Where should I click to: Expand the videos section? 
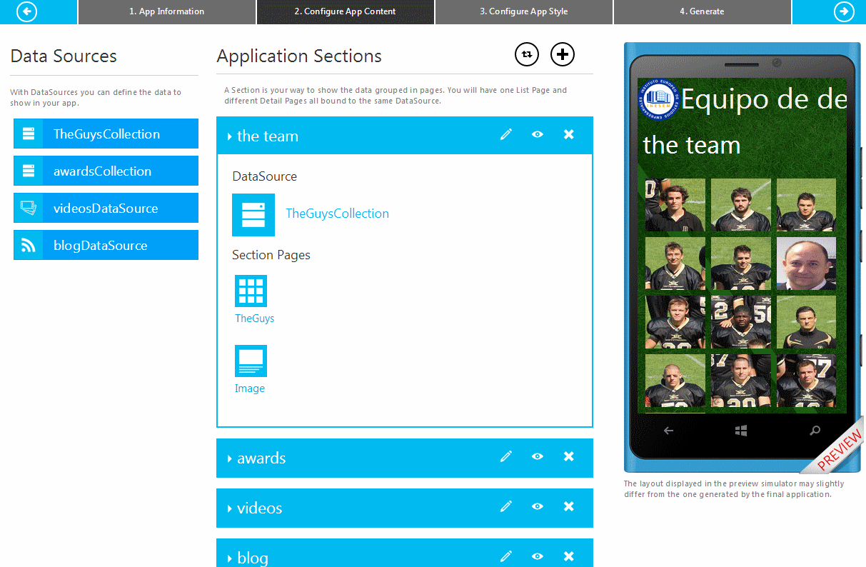point(229,508)
